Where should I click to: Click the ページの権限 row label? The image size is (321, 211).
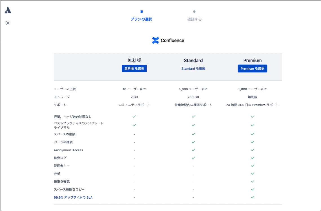pyautogui.click(x=63, y=142)
